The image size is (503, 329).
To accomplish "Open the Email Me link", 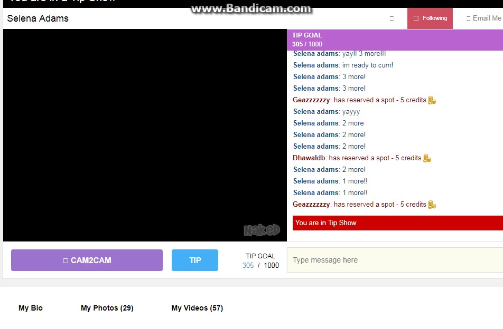I will [483, 18].
